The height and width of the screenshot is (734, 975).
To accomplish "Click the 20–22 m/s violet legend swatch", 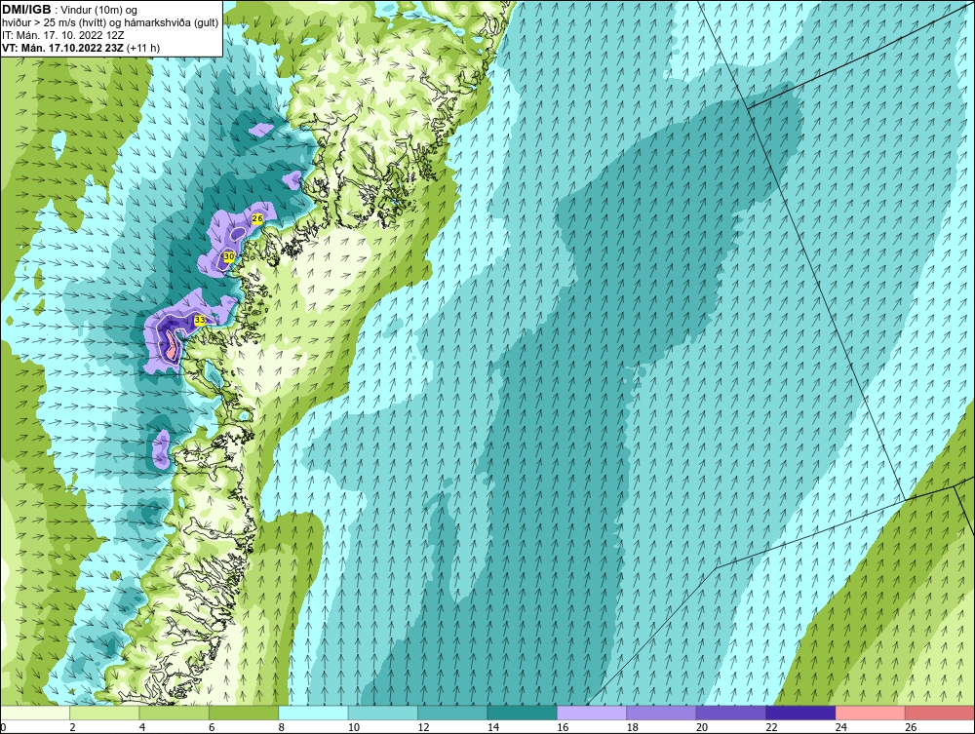I will pyautogui.click(x=731, y=713).
